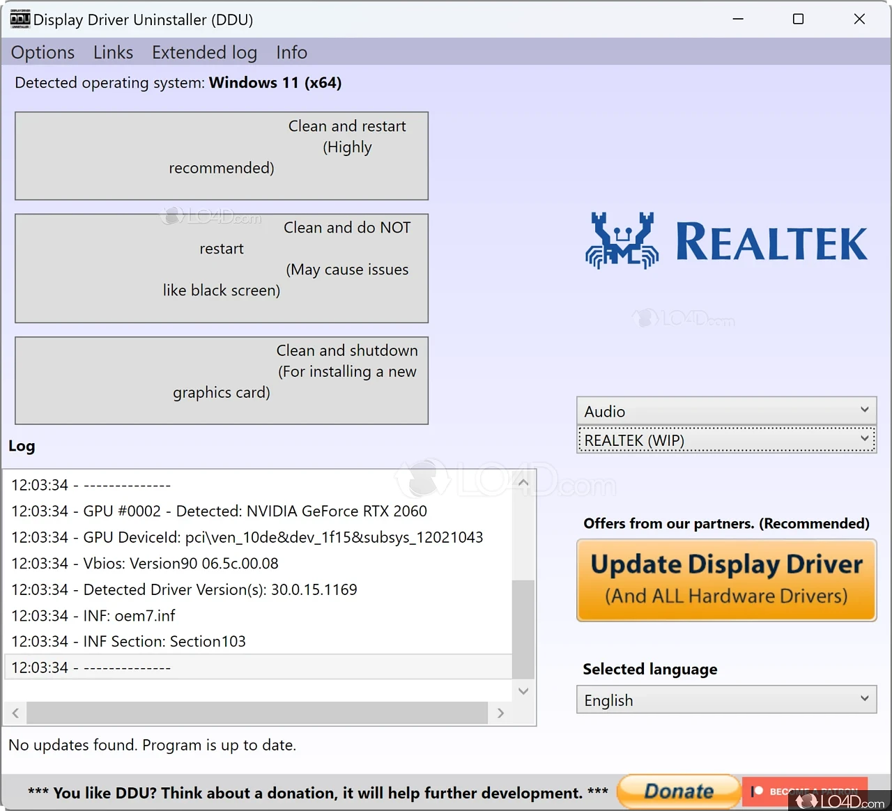The width and height of the screenshot is (892, 811).
Task: Open the Options menu
Action: pos(43,52)
